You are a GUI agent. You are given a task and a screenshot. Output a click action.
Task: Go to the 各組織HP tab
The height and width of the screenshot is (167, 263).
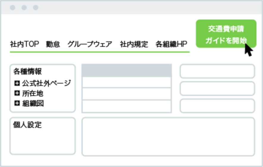(171, 44)
